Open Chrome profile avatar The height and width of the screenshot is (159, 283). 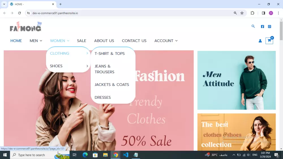[271, 13]
